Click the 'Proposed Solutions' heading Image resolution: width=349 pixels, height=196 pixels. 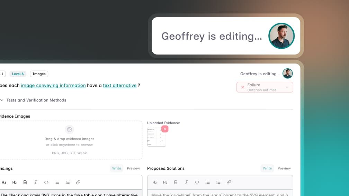(166, 168)
